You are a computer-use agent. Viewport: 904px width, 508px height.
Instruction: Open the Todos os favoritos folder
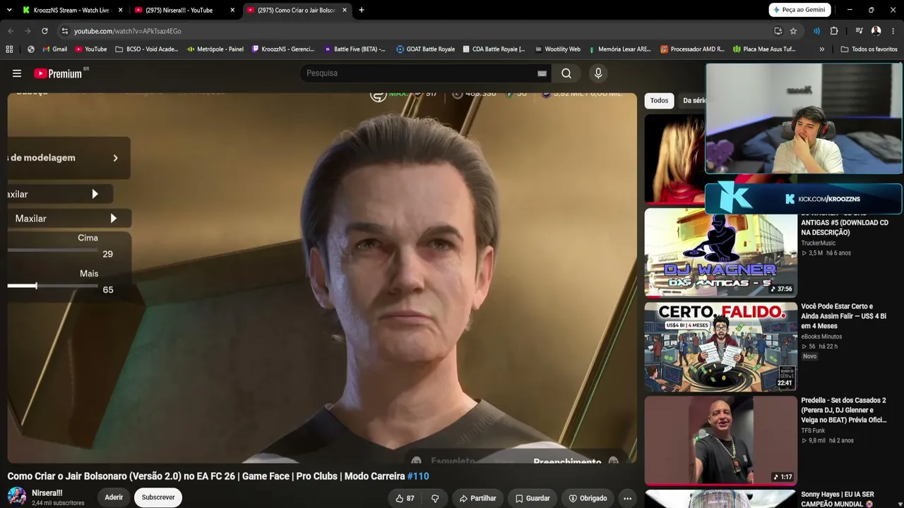tap(869, 49)
